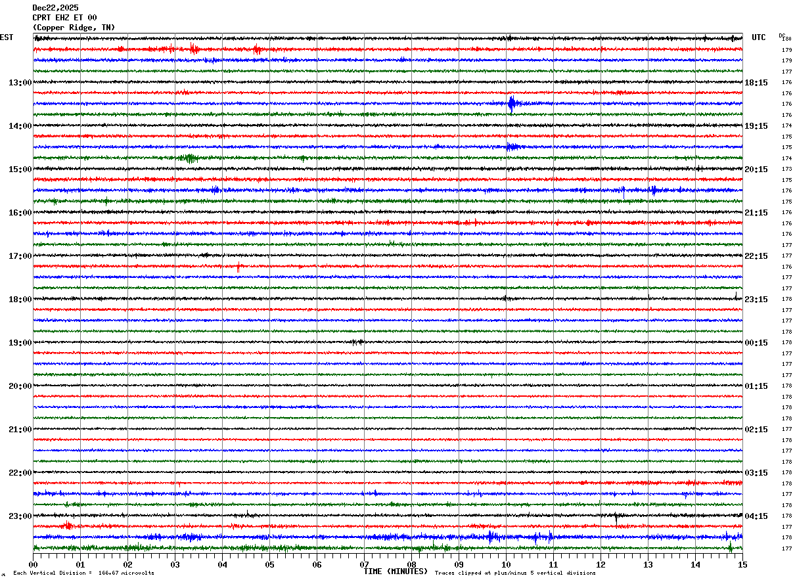Select the 18:00 EST row label

[x=20, y=300]
